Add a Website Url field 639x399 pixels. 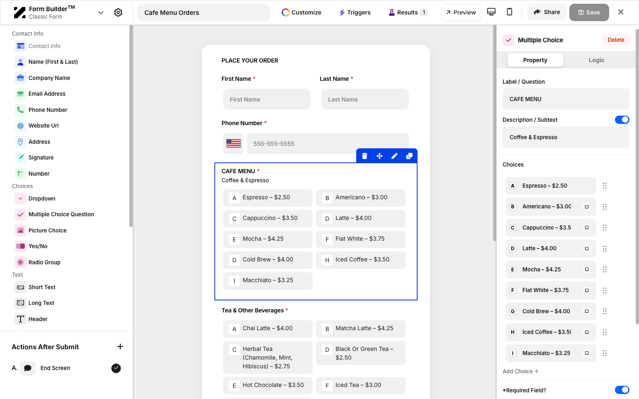click(44, 126)
